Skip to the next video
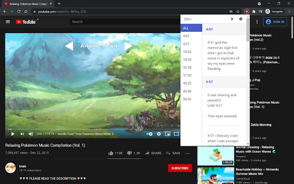The height and width of the screenshot is (184, 294). [22, 134]
